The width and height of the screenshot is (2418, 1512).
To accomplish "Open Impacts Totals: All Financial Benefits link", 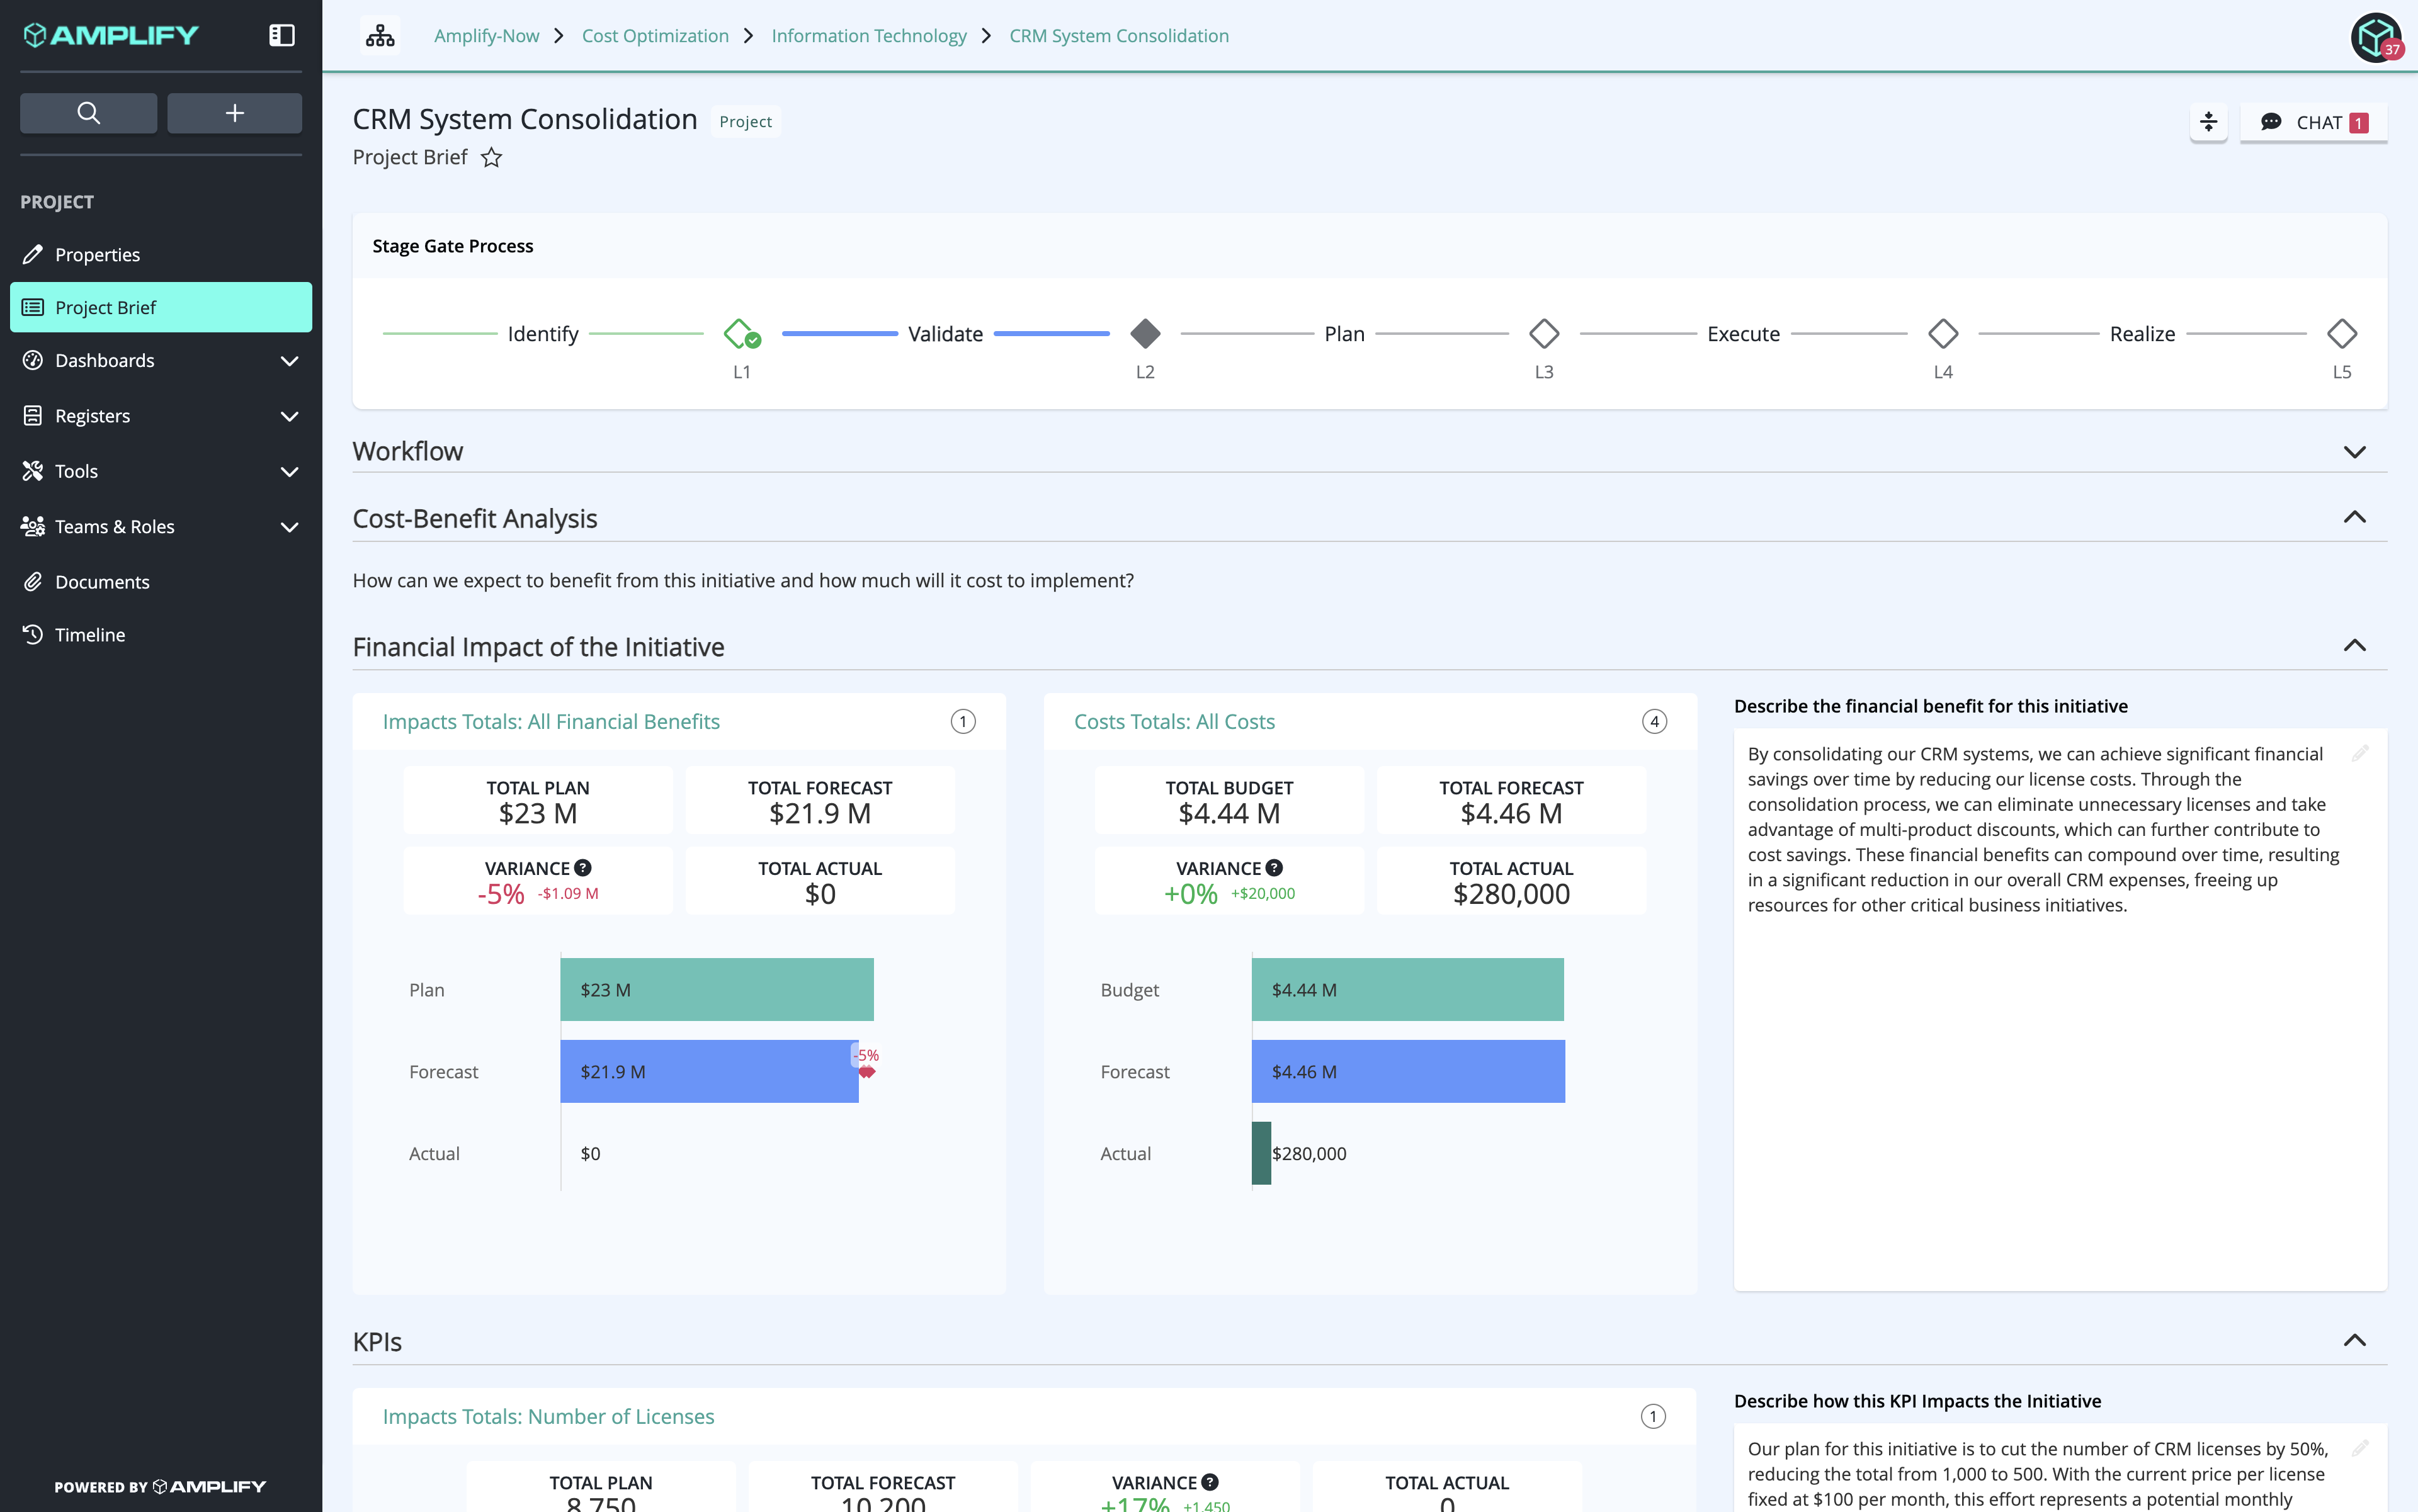I will click(x=551, y=721).
